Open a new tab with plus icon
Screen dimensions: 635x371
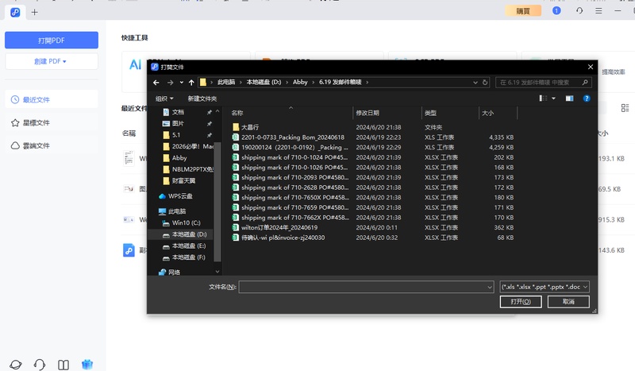[x=34, y=12]
